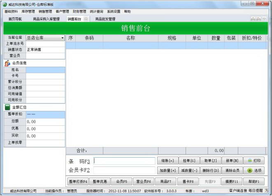This screenshot has height=196, width=272.
Task: Click the 单位 column header
Action: click(x=197, y=38)
